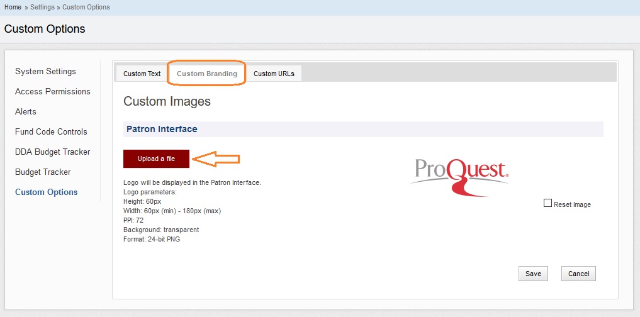Open Access Permissions in the sidebar
The width and height of the screenshot is (640, 317).
[x=53, y=91]
